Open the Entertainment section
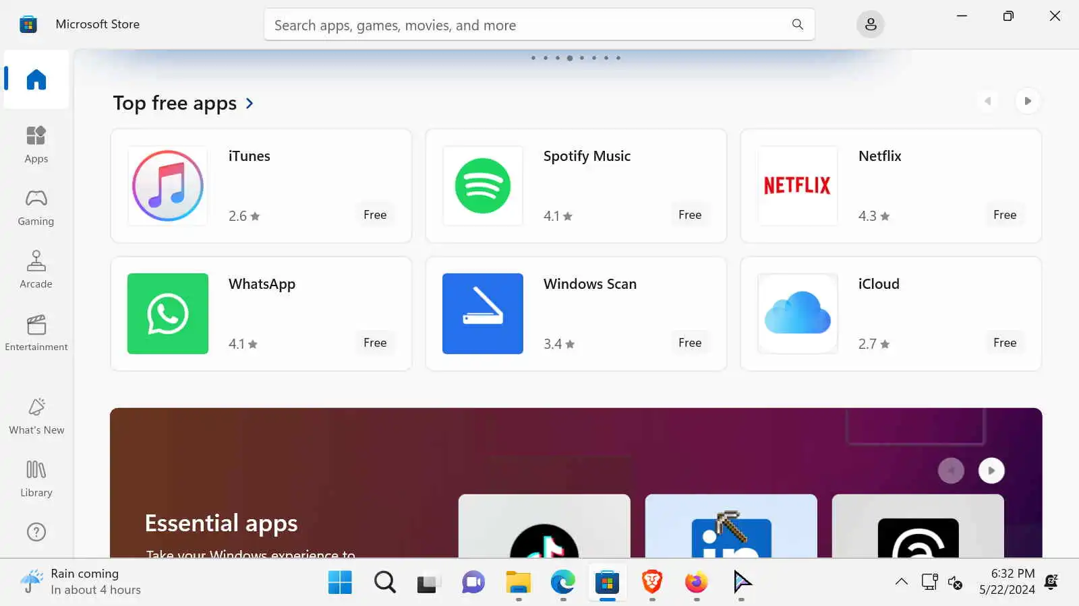 (x=36, y=333)
